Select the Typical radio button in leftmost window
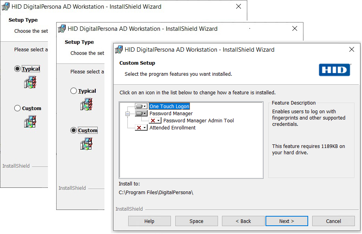The height and width of the screenshot is (234, 362). click(17, 69)
